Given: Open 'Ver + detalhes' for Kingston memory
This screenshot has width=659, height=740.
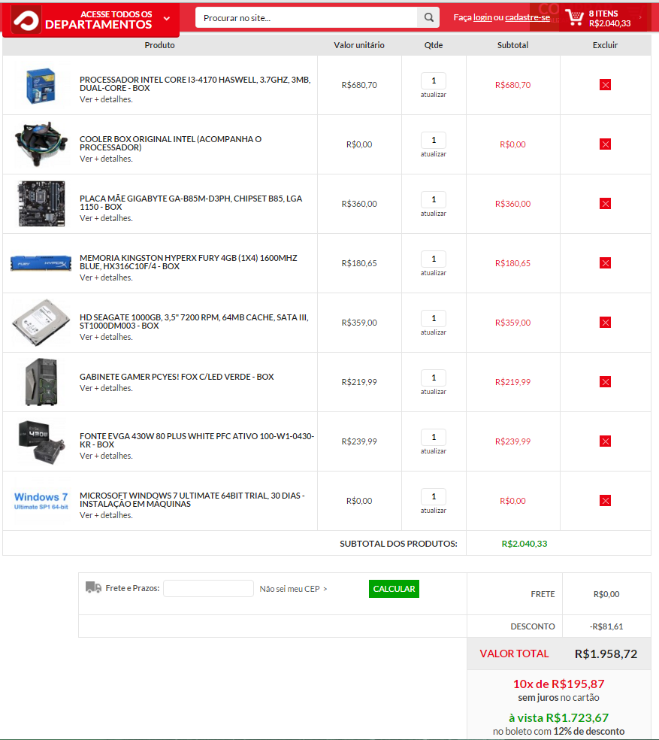Looking at the screenshot, I should click(106, 278).
